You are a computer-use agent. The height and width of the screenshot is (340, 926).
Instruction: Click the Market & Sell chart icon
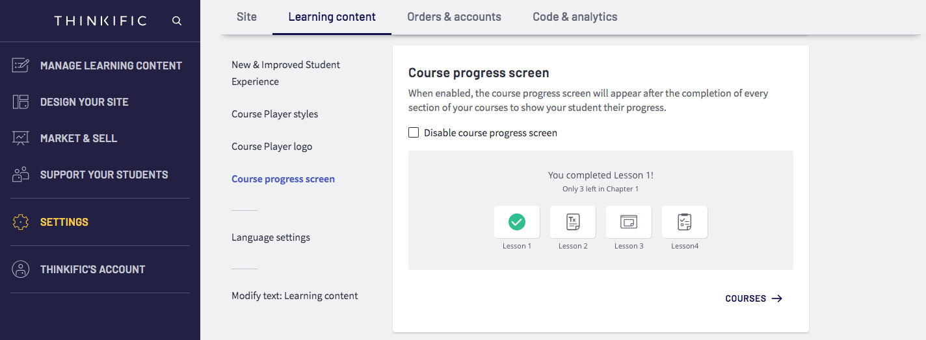(21, 138)
